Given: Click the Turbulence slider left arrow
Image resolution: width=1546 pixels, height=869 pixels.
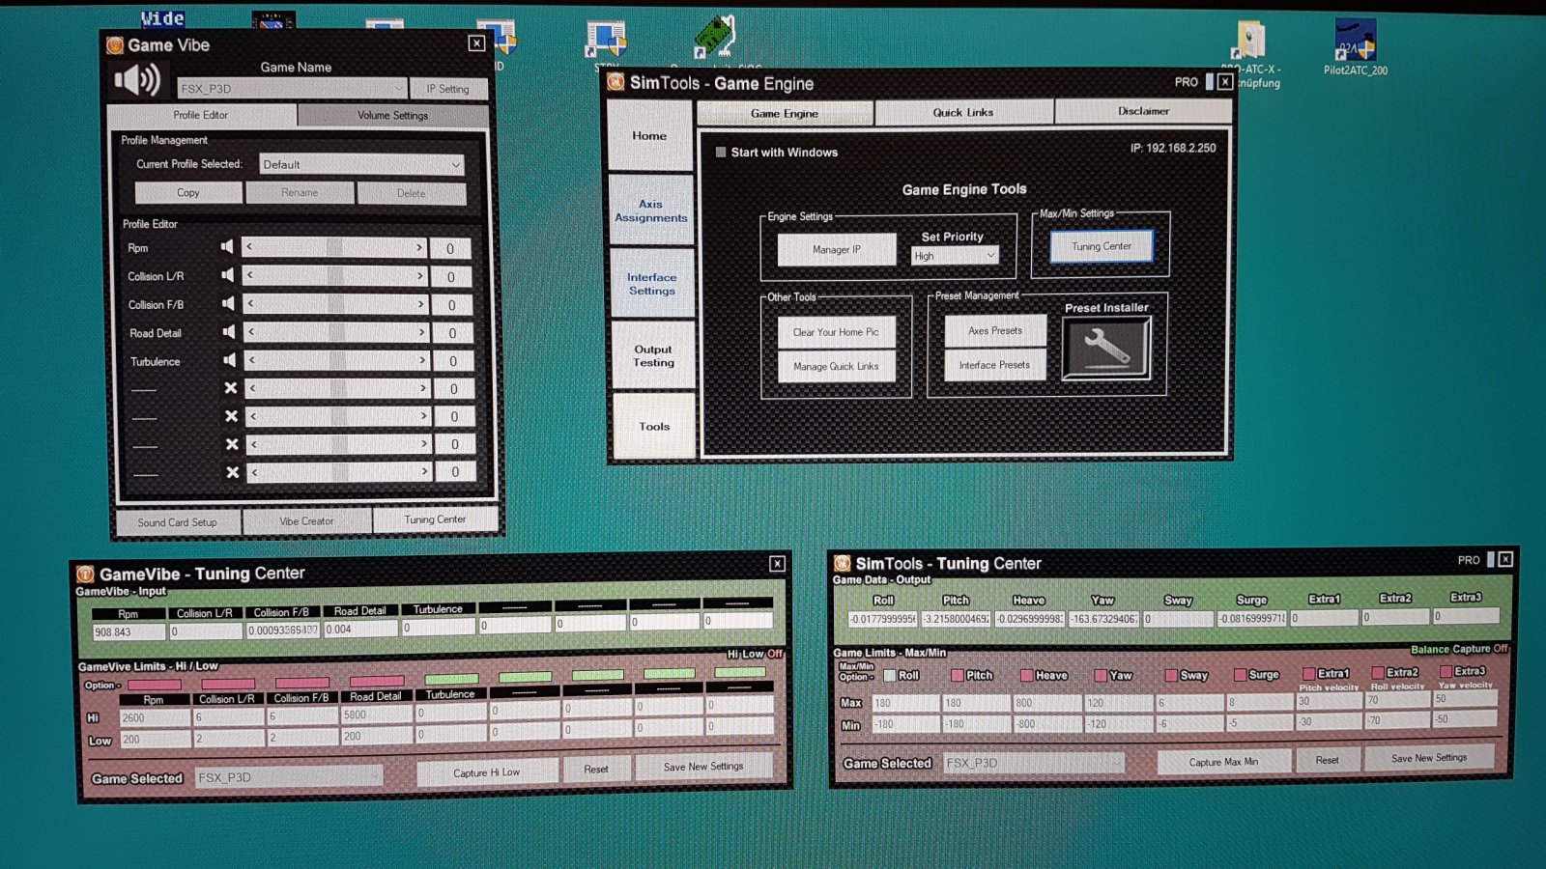Looking at the screenshot, I should [252, 360].
